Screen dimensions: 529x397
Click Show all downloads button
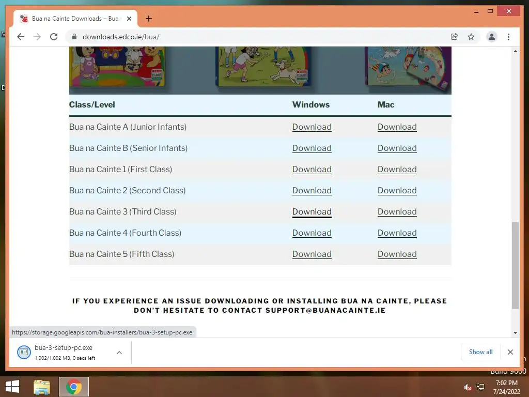coord(480,352)
